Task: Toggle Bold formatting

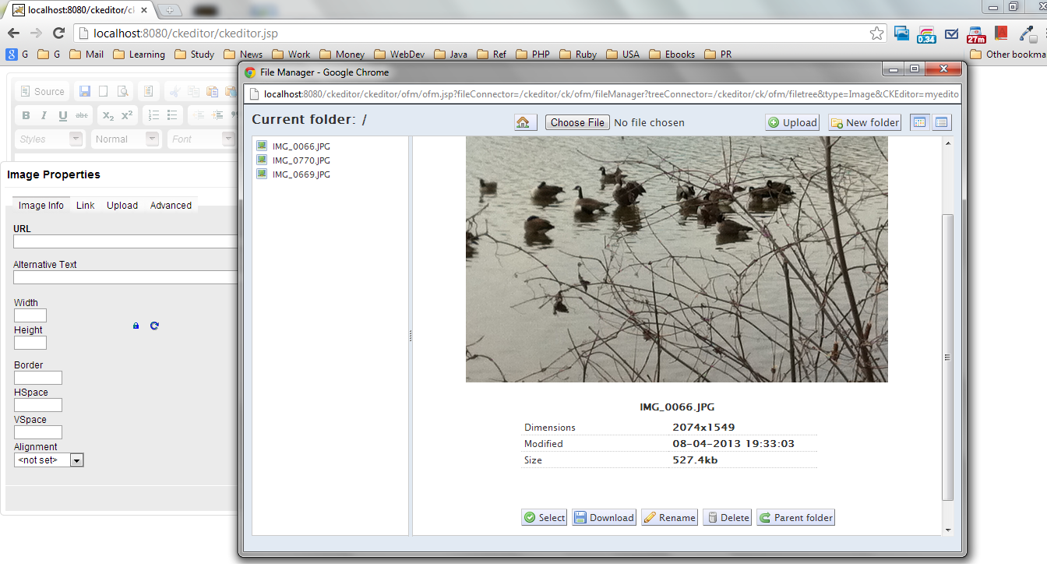Action: (26, 115)
